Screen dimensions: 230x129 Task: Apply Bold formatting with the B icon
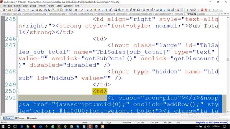coord(76,10)
